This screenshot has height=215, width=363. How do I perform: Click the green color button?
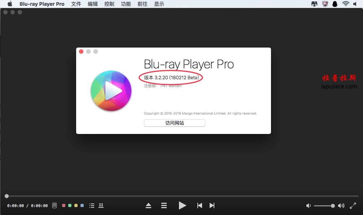coord(70,206)
